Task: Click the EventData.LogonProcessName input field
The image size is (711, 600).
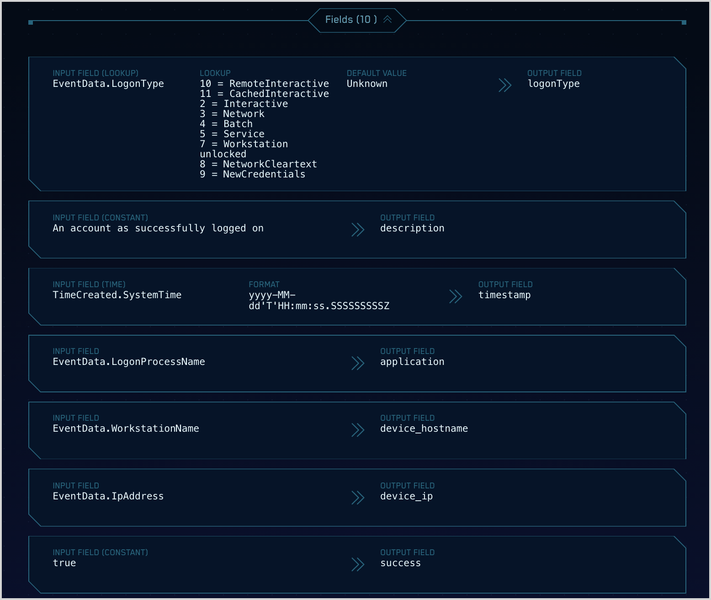Action: pyautogui.click(x=129, y=362)
